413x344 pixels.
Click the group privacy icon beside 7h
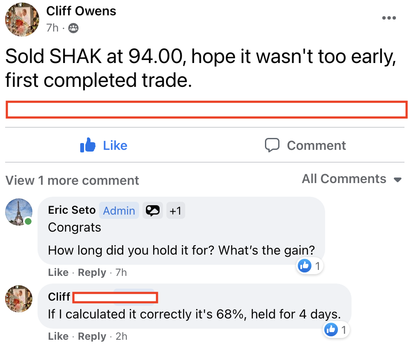coord(73,28)
